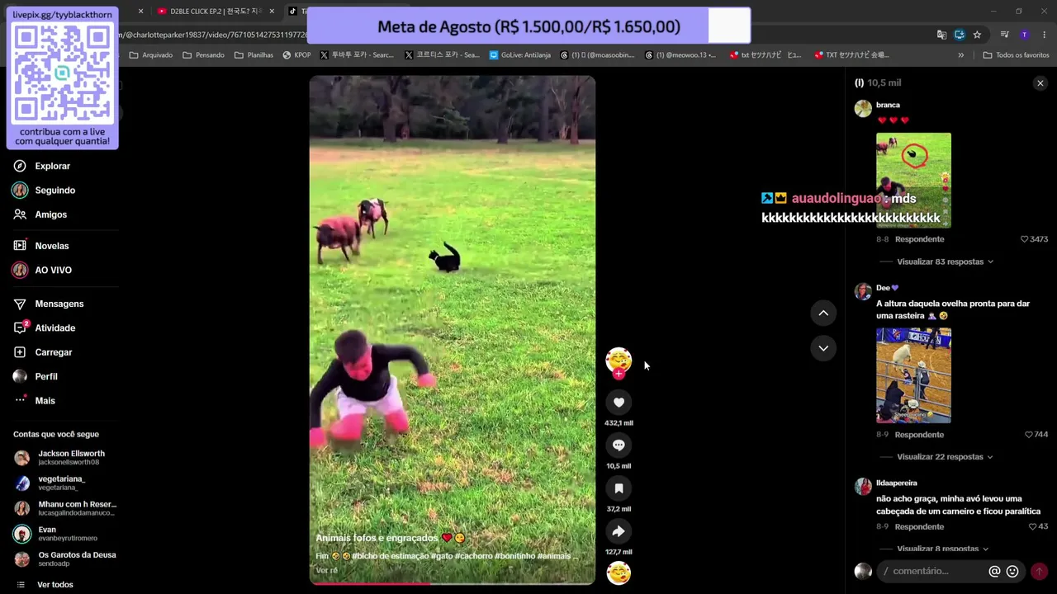The width and height of the screenshot is (1057, 594).
Task: Share the video with the arrow icon
Action: [x=619, y=531]
